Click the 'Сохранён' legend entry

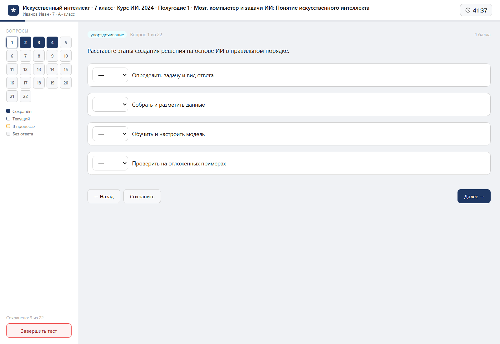[x=19, y=111]
